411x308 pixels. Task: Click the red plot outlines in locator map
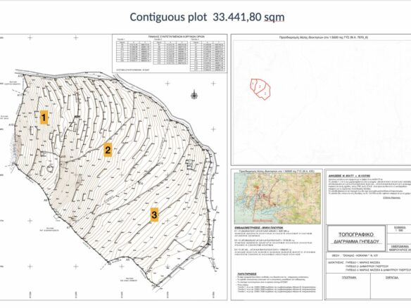click(x=260, y=89)
